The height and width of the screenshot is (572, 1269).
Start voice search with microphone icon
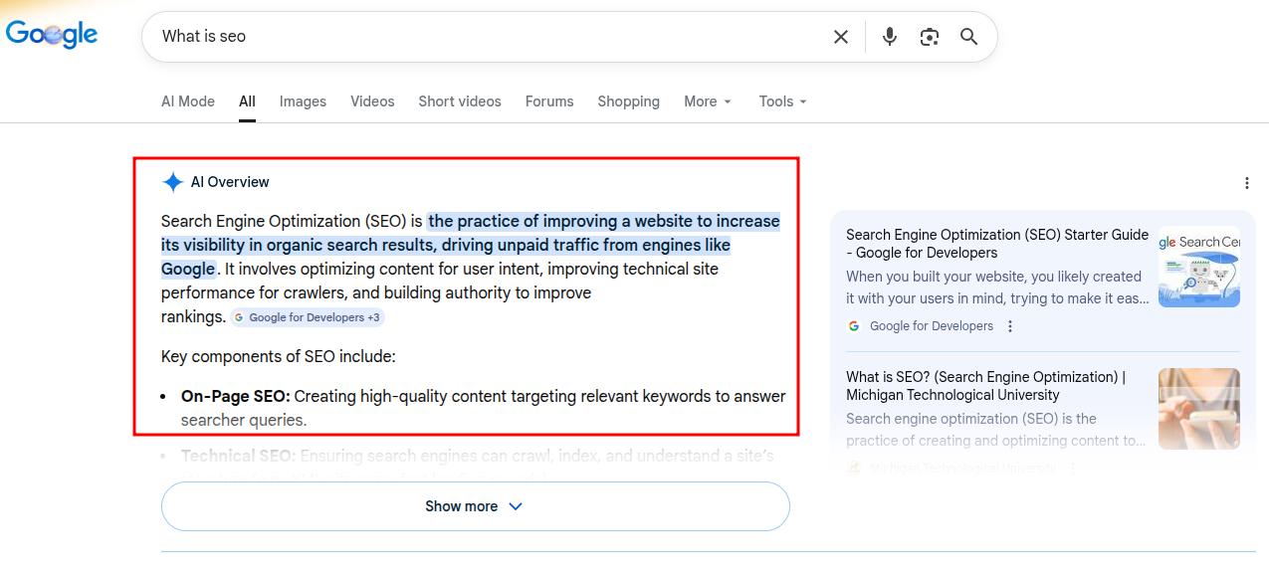pyautogui.click(x=890, y=37)
